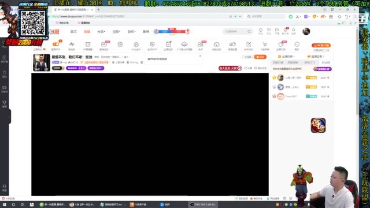Select the third-ranked user Forevl397
The image size is (370, 208).
(302, 96)
